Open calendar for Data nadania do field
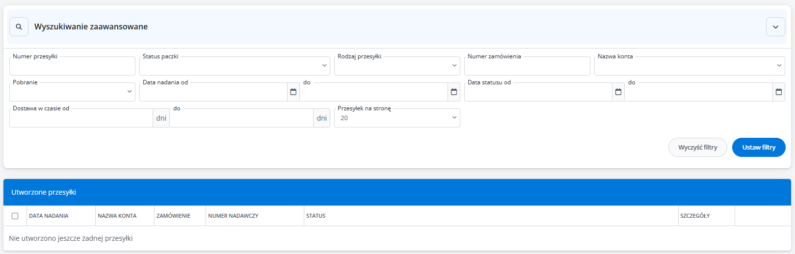The height and width of the screenshot is (254, 795). [453, 92]
